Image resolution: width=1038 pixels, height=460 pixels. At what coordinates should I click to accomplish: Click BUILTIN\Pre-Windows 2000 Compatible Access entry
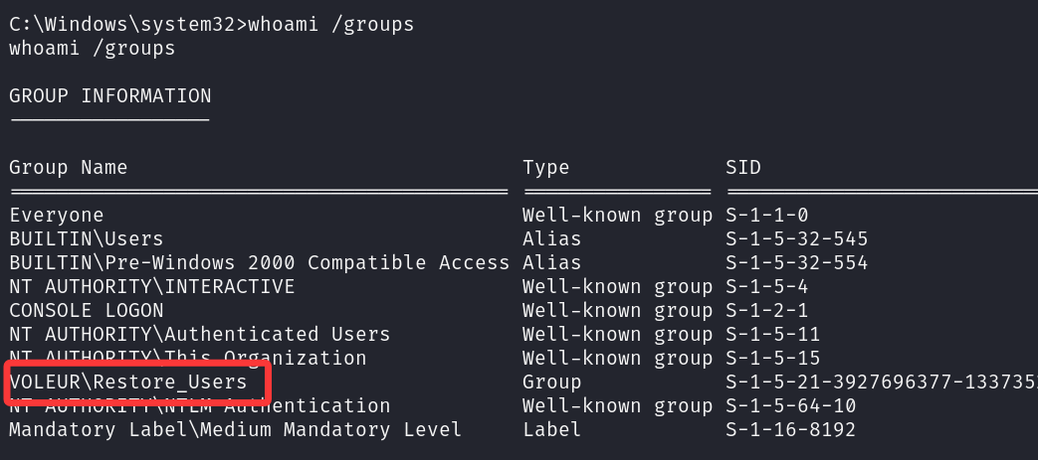pyautogui.click(x=260, y=262)
